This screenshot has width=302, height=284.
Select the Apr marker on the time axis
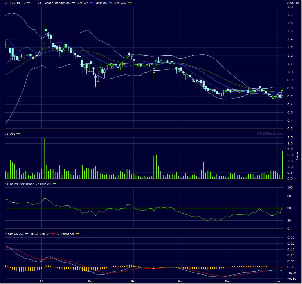pos(181,281)
